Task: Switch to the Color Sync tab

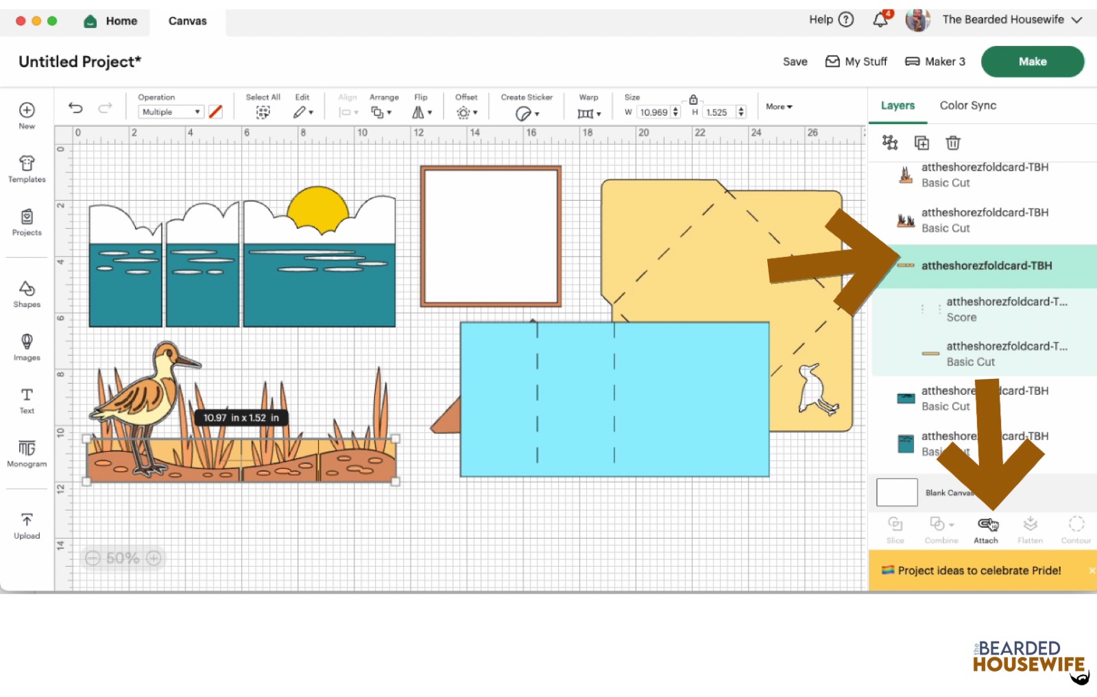Action: (x=967, y=106)
